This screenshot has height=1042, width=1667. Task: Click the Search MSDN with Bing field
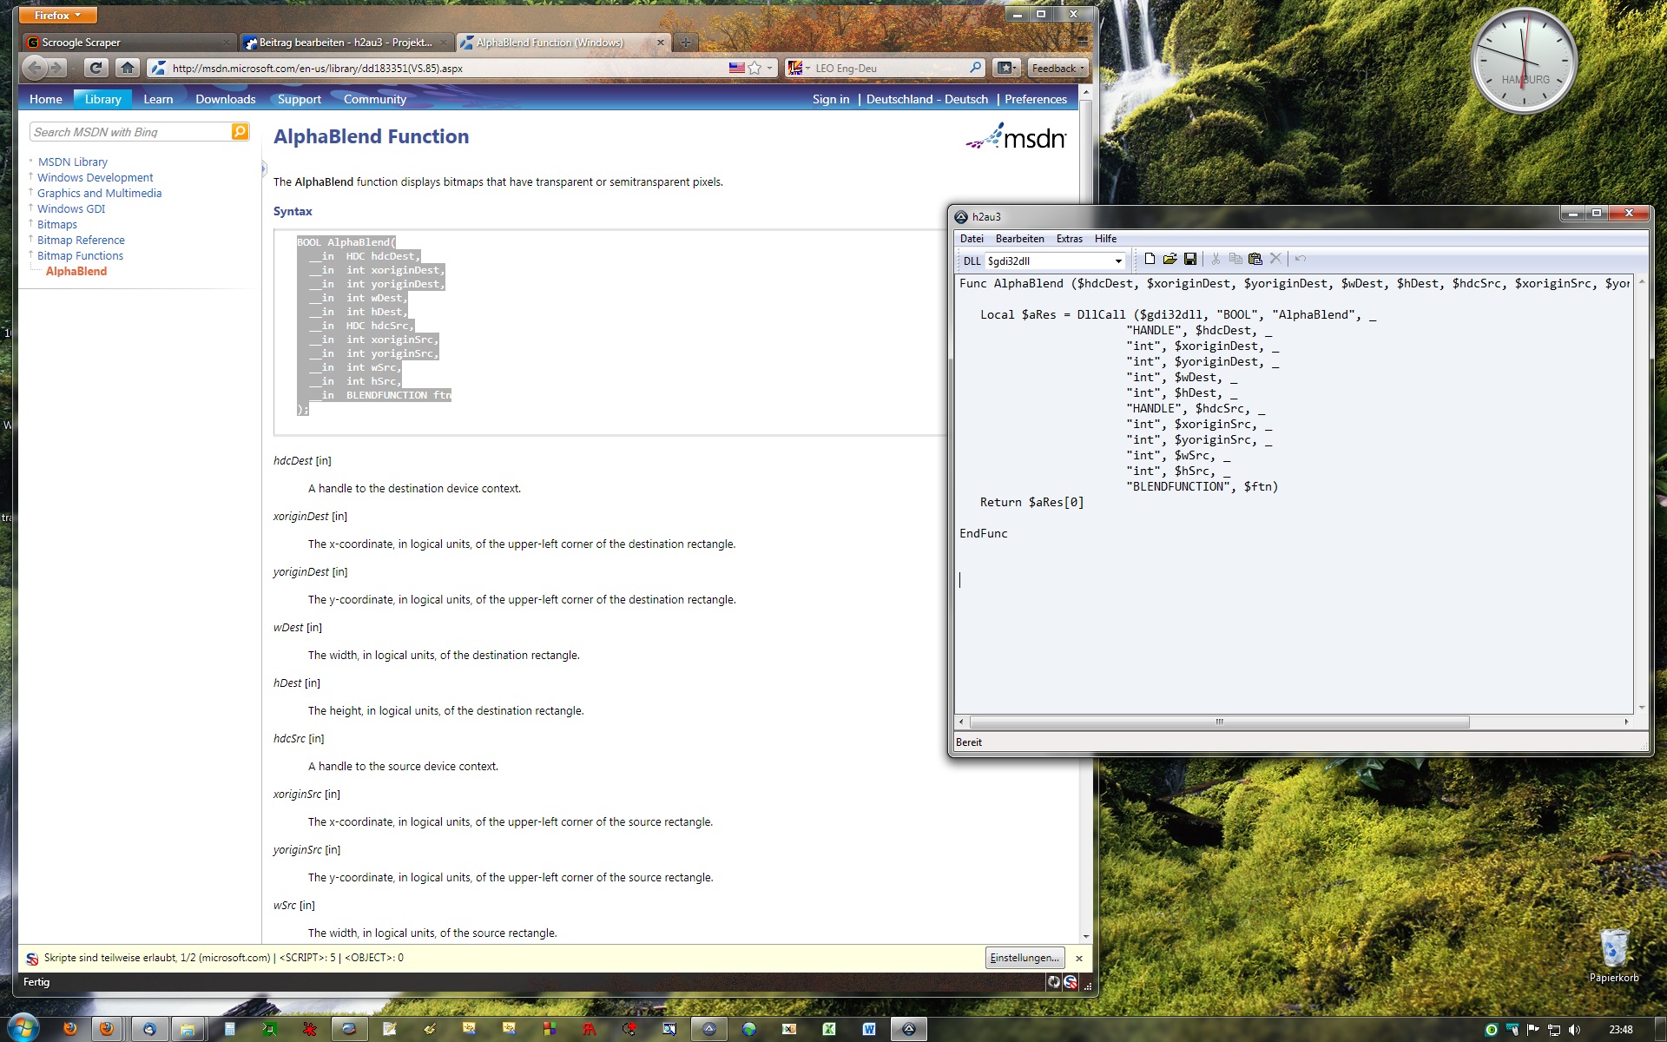click(130, 132)
